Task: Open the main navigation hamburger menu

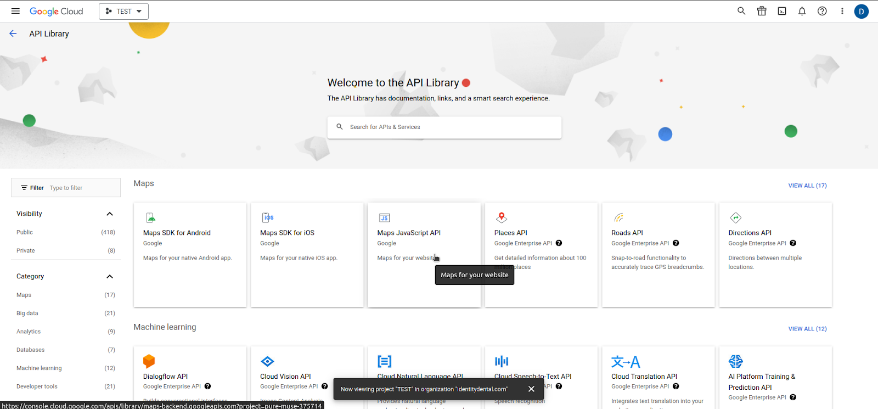Action: pyautogui.click(x=15, y=11)
